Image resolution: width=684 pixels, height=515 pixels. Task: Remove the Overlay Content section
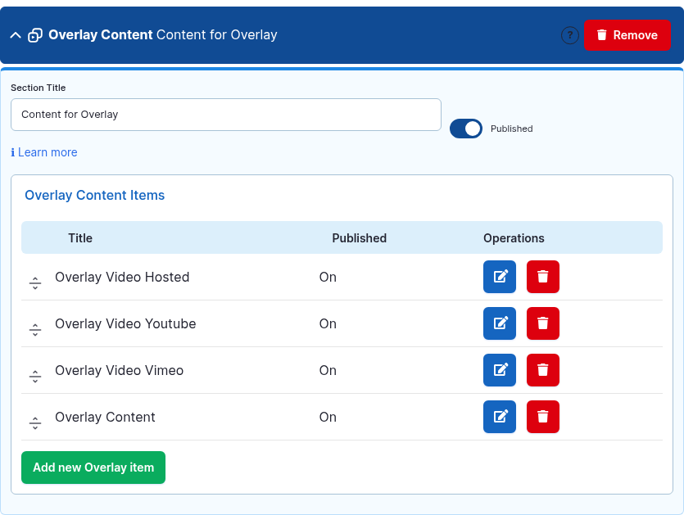pos(627,35)
